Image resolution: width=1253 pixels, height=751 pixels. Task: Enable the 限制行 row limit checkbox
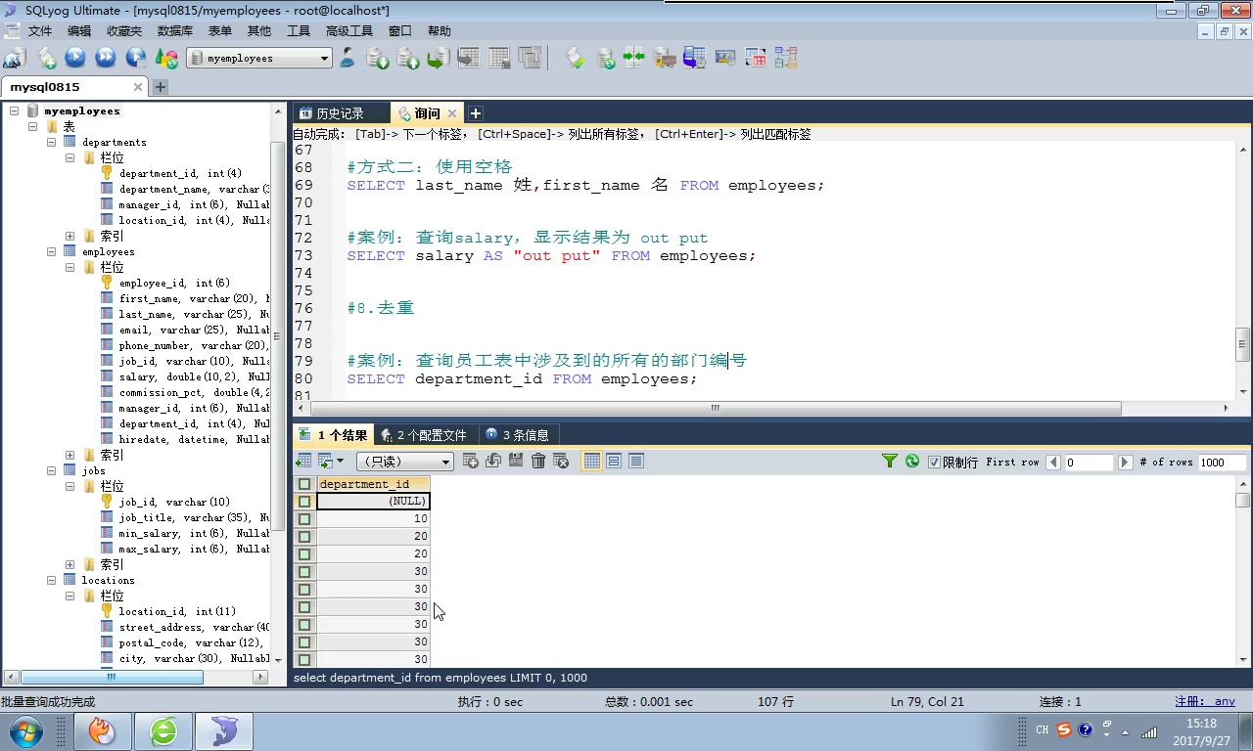(934, 461)
